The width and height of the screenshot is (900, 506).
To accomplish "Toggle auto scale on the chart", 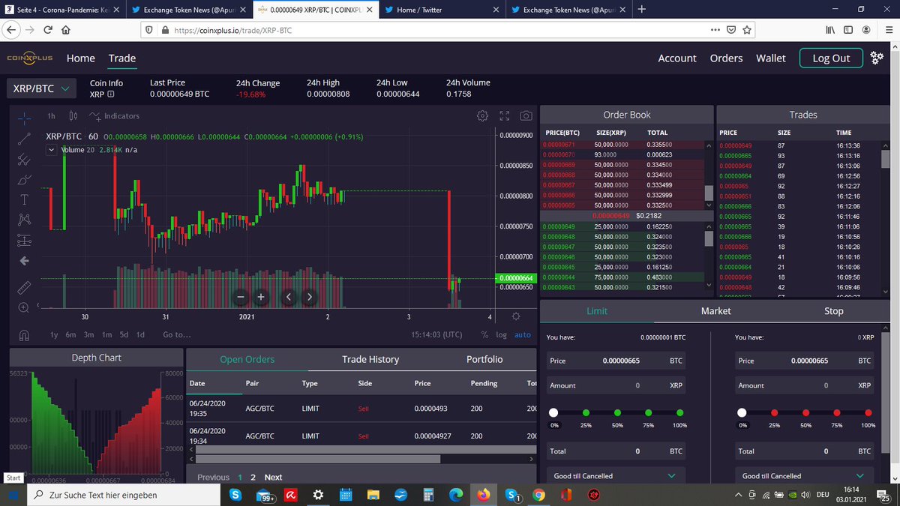I will [523, 335].
